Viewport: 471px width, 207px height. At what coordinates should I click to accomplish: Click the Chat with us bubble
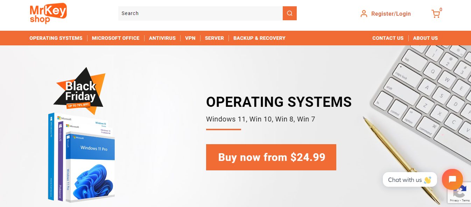point(410,179)
